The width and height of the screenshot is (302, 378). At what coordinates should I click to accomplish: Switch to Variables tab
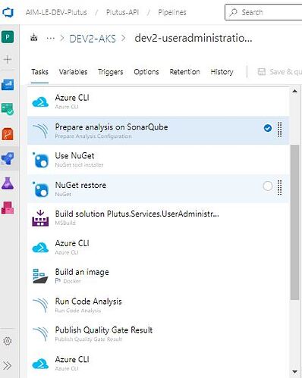click(x=73, y=72)
